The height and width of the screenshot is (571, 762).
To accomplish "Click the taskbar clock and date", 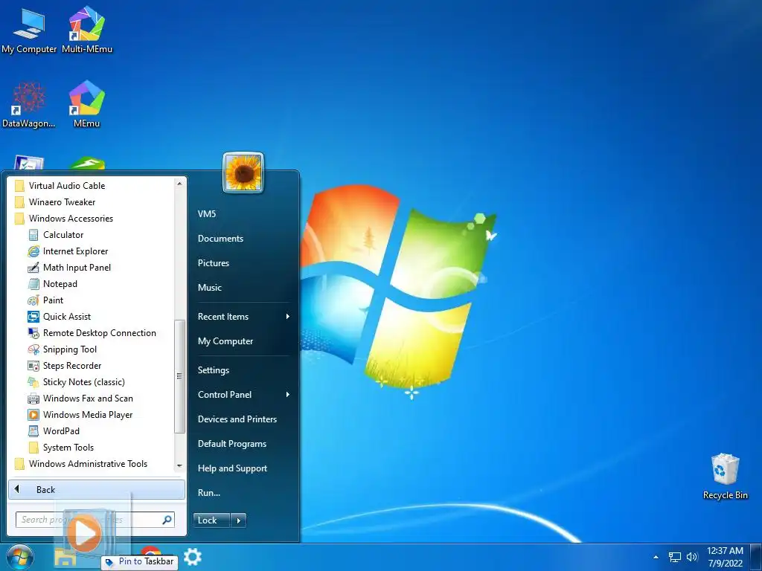I will (x=725, y=557).
